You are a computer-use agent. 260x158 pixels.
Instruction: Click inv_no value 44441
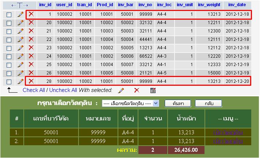146,39
